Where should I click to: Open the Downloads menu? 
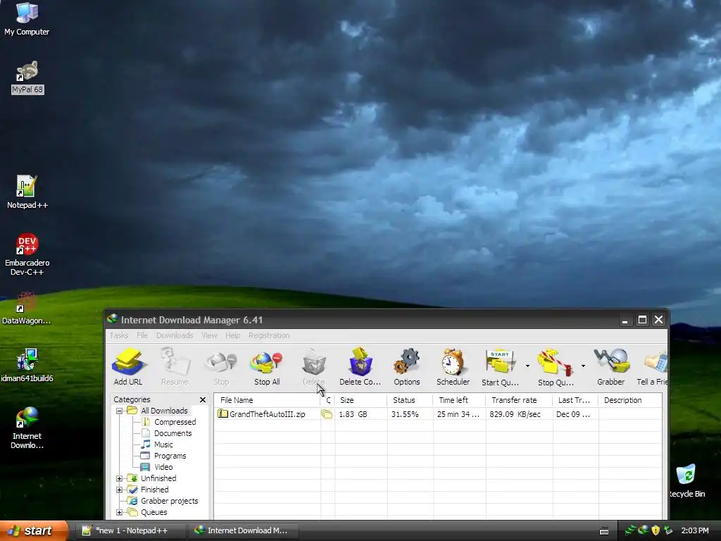click(x=175, y=335)
